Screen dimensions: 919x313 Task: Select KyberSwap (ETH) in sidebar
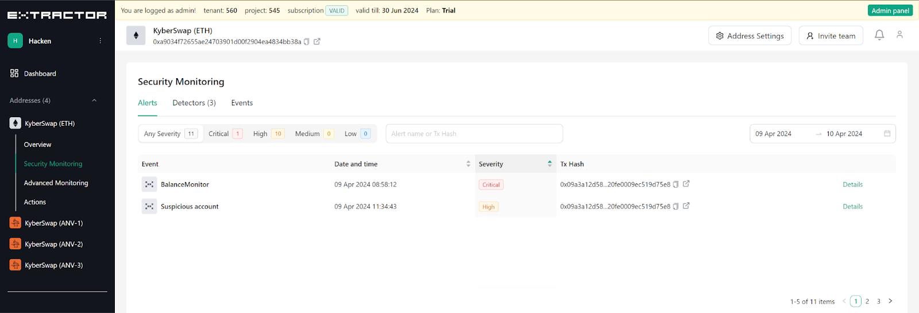(49, 123)
